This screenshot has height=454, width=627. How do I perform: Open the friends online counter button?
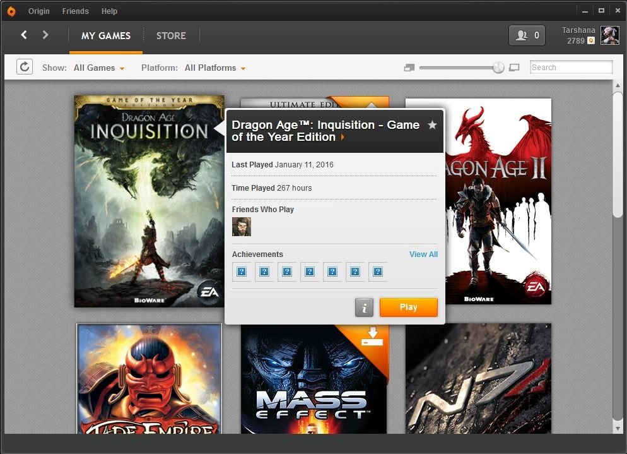pyautogui.click(x=527, y=35)
